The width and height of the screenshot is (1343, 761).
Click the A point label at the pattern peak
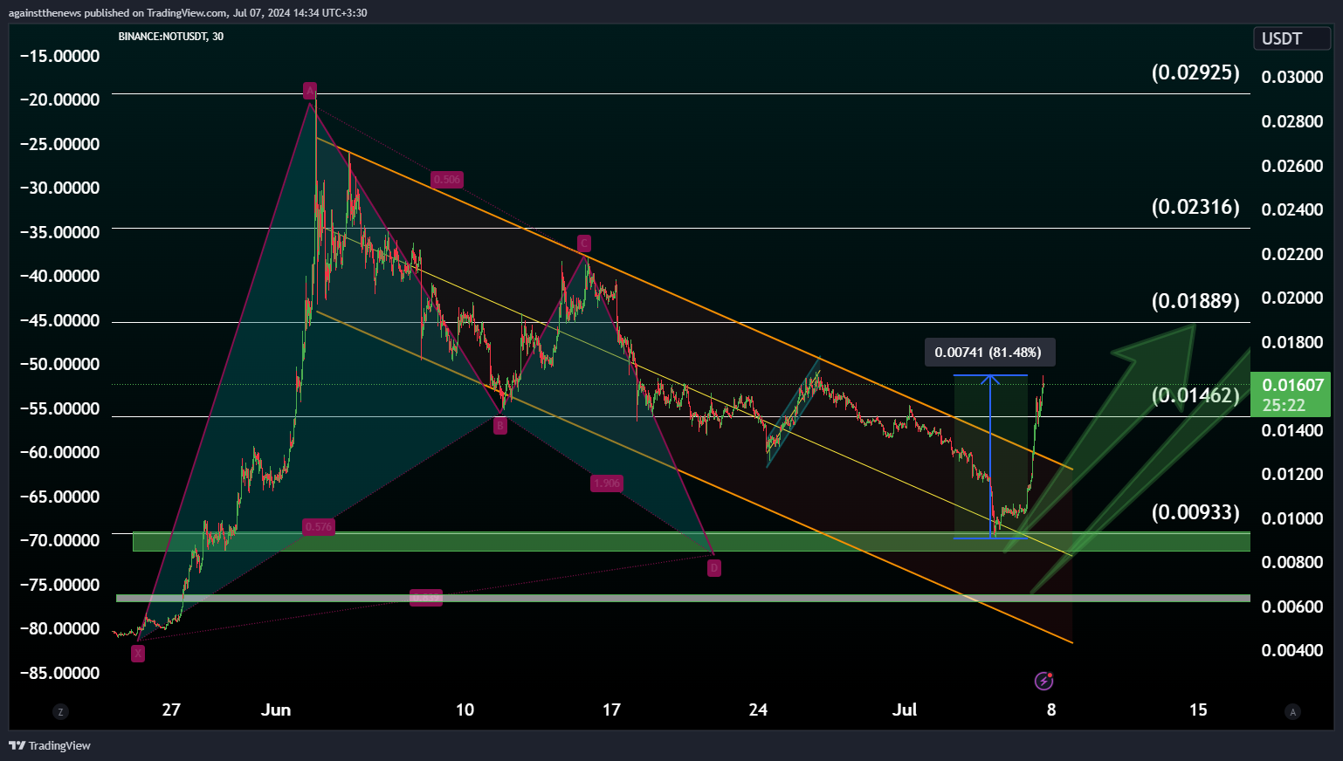point(309,91)
